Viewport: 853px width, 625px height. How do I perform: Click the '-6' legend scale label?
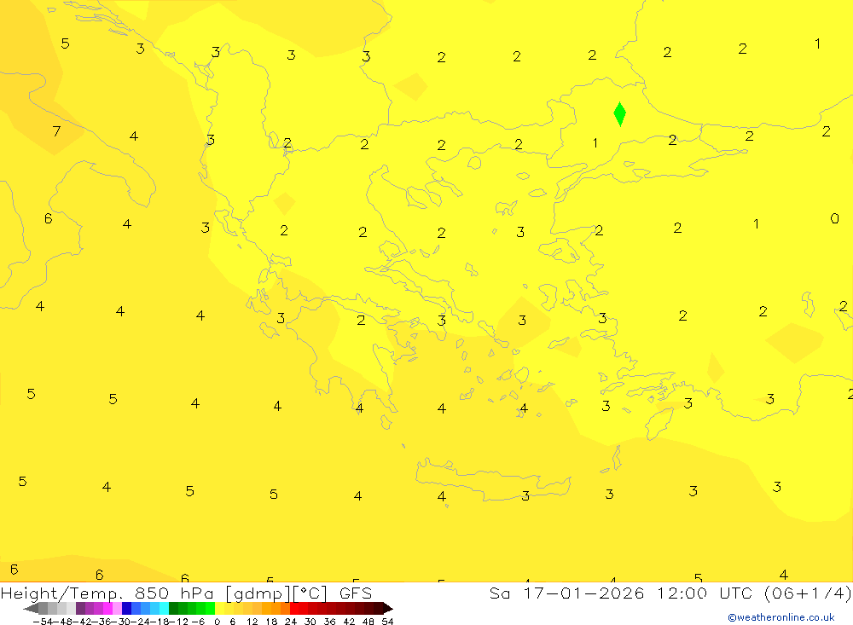[x=198, y=622]
